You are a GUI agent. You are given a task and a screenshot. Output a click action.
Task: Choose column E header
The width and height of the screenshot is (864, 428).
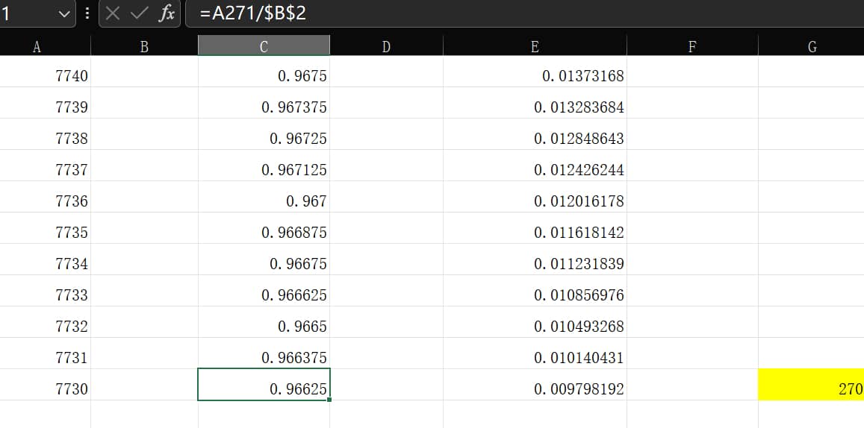pos(535,47)
